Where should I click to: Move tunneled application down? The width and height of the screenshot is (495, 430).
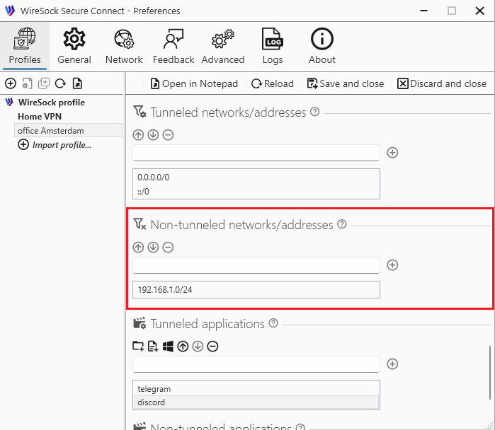198,347
